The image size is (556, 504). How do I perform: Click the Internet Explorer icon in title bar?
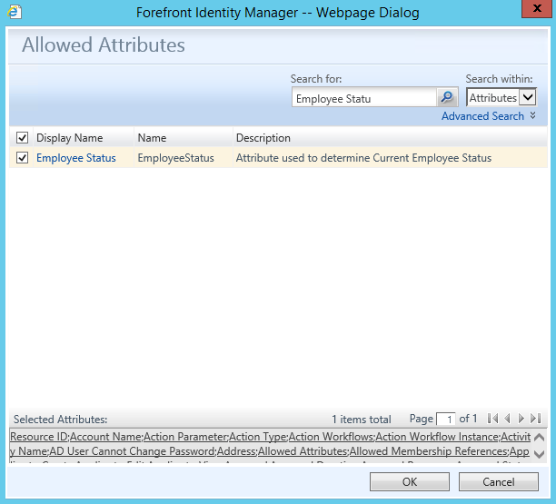point(15,13)
